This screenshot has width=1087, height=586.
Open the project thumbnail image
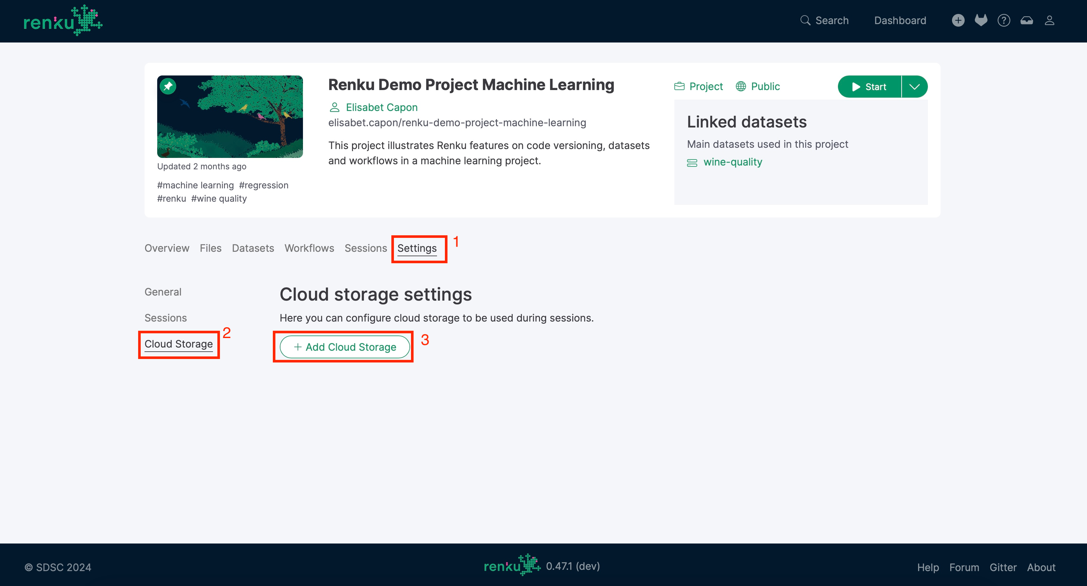229,116
